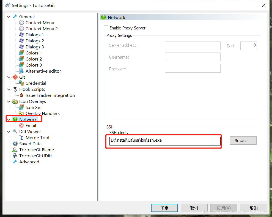Click the Context Menu gear icon
This screenshot has width=272, height=217.
(21, 23)
